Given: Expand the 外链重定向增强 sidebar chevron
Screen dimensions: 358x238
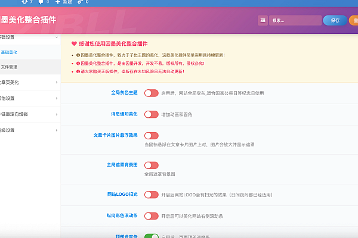Looking at the screenshot, I should (57, 114).
